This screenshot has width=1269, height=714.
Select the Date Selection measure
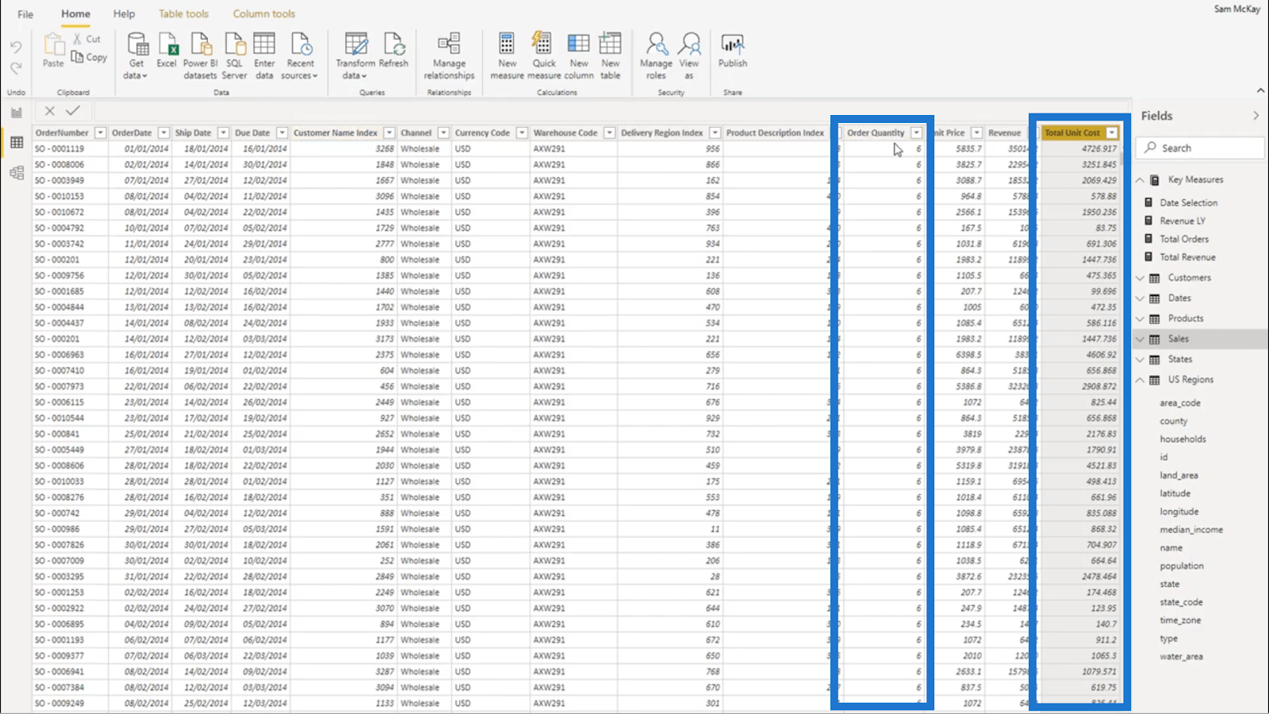(x=1188, y=202)
